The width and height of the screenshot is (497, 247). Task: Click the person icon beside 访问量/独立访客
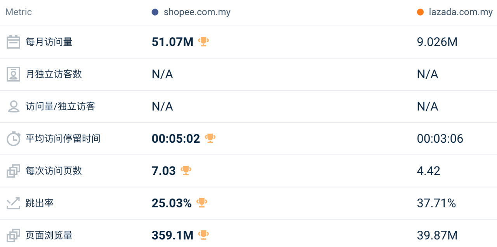point(13,106)
